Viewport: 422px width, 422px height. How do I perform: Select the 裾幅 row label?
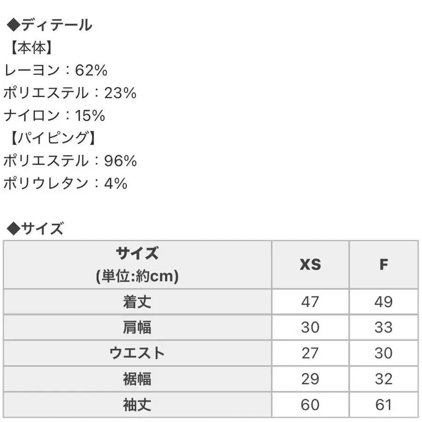(137, 378)
